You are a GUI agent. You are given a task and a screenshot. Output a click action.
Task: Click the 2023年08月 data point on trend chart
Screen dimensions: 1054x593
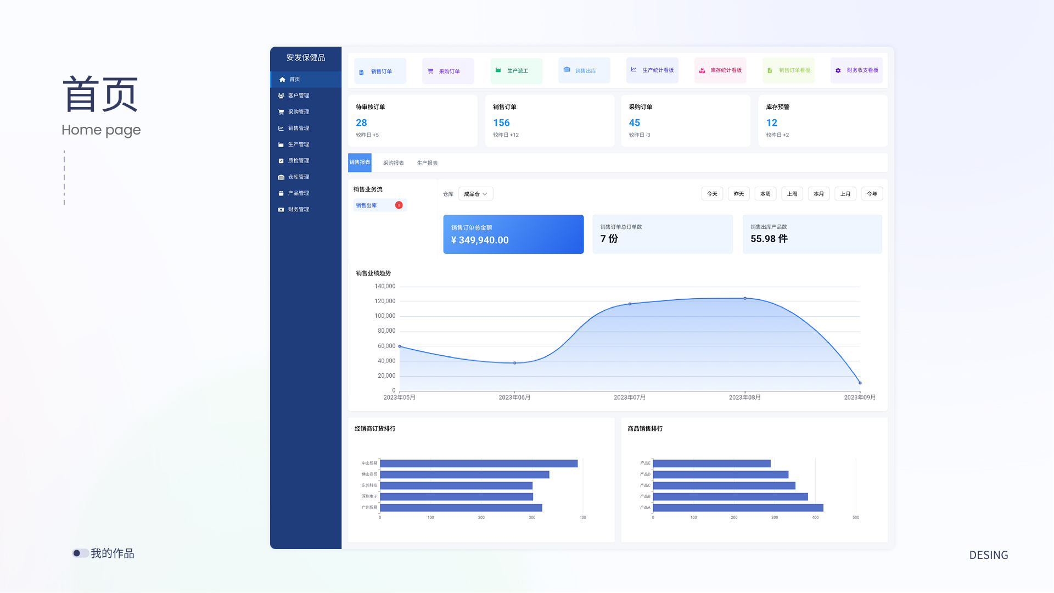[x=745, y=298]
